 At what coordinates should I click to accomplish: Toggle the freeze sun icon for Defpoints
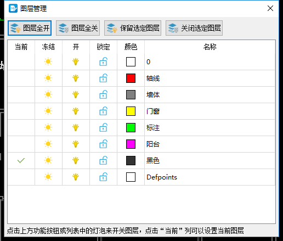pos(48,177)
